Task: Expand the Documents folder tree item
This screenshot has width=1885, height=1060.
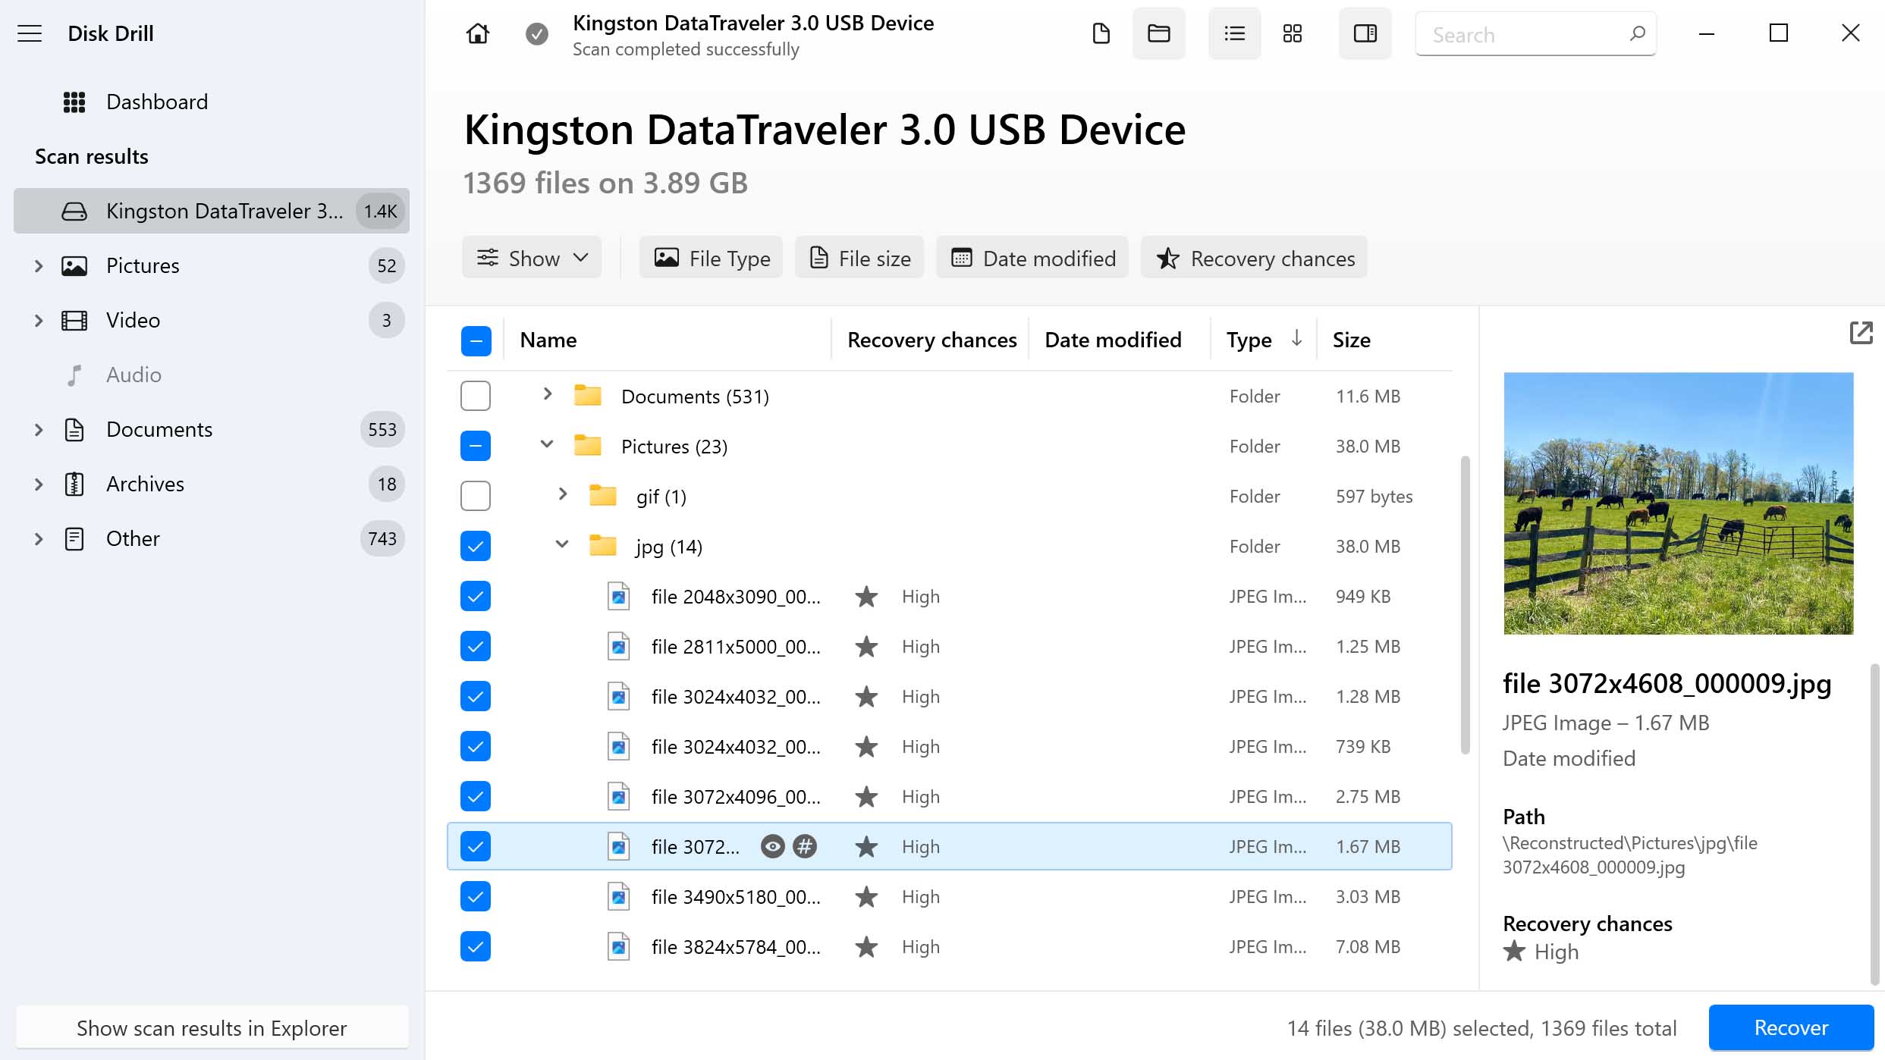Action: click(x=546, y=396)
